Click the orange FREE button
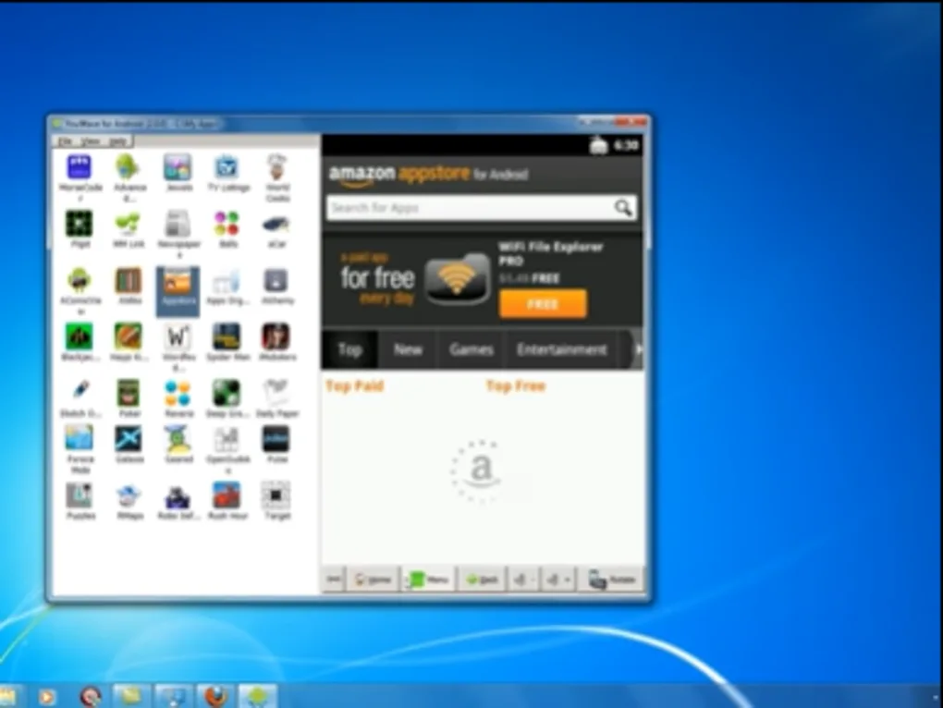This screenshot has width=943, height=708. (x=543, y=304)
